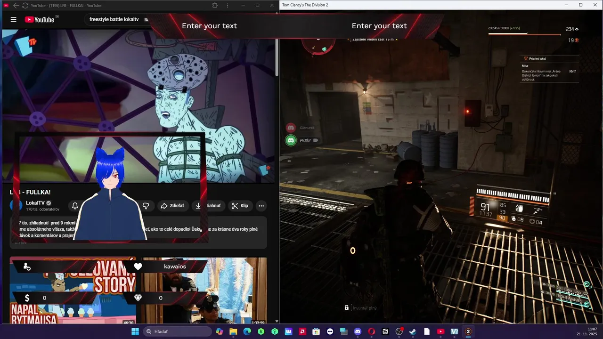Screen dimensions: 603x339
Task: Open Discord from the taskbar
Action: 358,331
